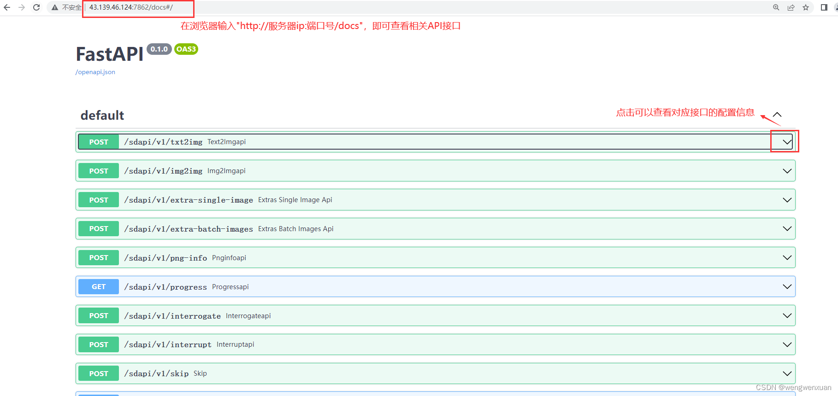Open the /sdapi/v1/png-info path link
Screen dimensions: 838x396
click(x=165, y=258)
